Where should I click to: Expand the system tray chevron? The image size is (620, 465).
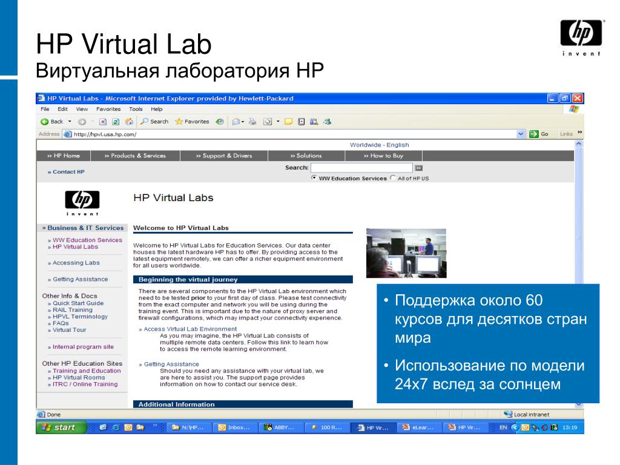(x=514, y=427)
